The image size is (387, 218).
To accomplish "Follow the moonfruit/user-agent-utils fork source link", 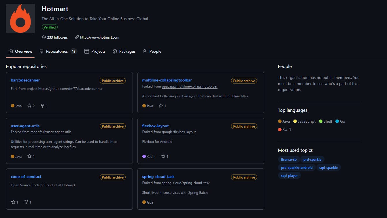I will click(x=51, y=132).
